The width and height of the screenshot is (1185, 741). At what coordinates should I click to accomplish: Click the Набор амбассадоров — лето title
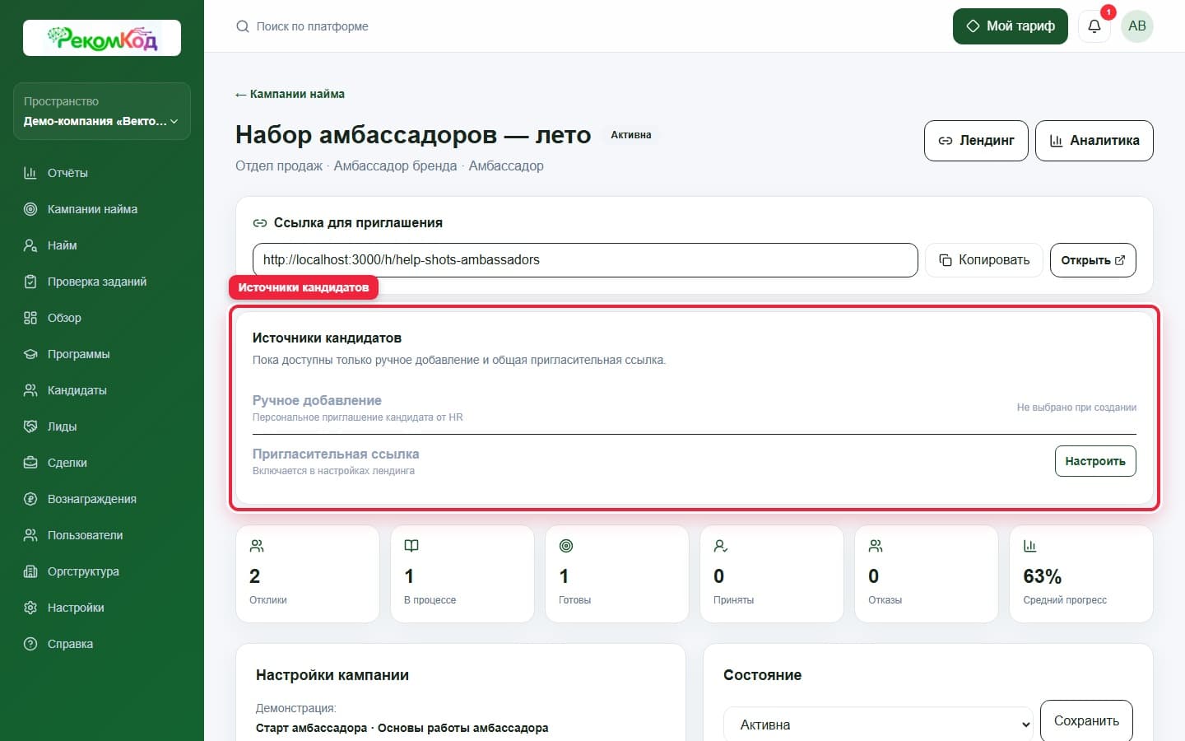tap(413, 134)
